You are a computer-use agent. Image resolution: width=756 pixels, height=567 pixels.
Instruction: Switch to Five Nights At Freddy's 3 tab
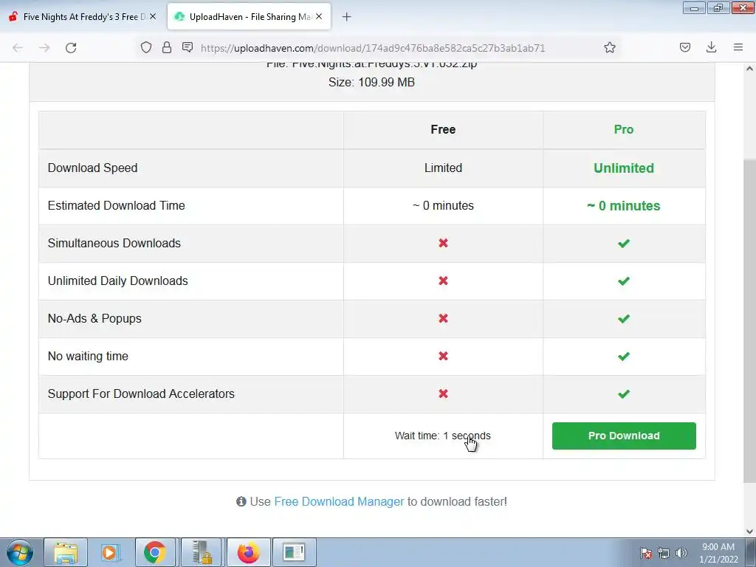83,17
